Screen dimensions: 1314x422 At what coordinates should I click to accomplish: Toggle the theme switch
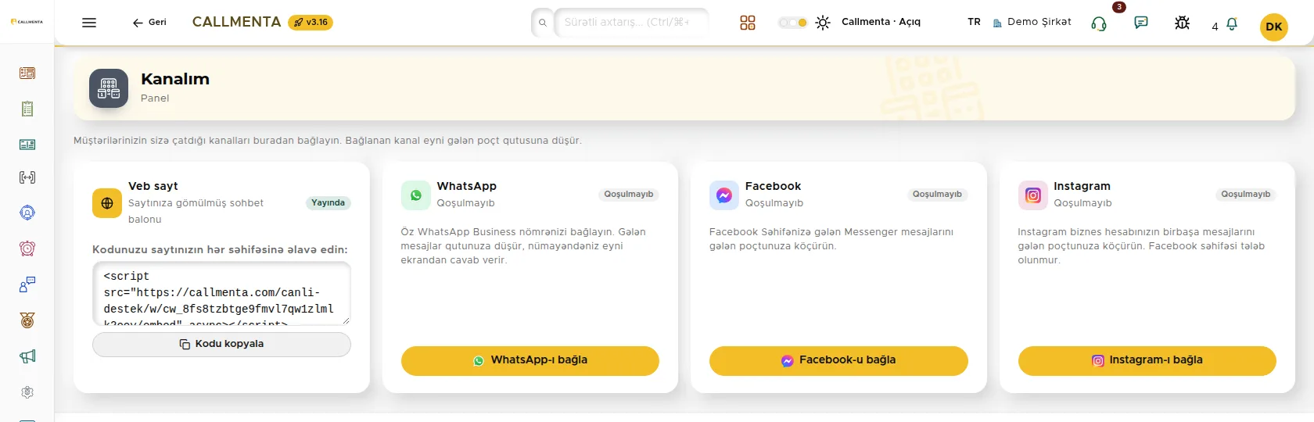pyautogui.click(x=792, y=23)
